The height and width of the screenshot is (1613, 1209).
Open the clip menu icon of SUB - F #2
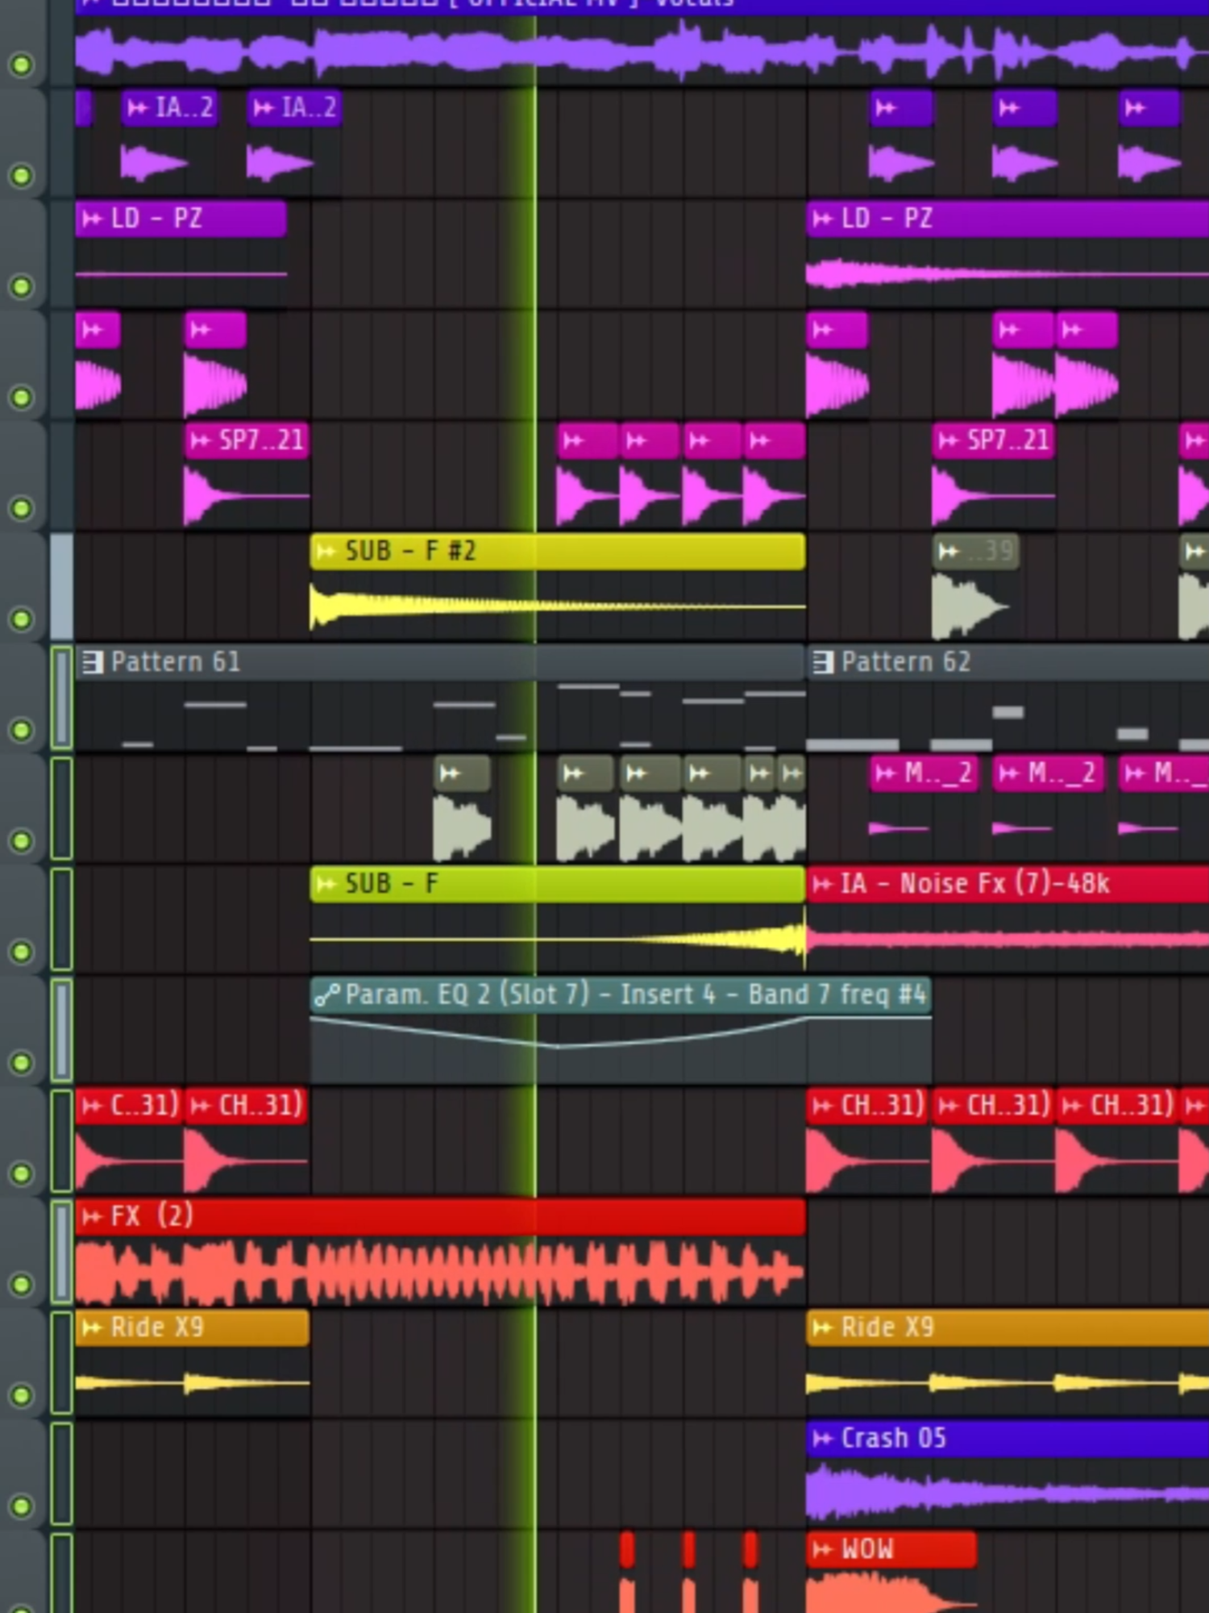[x=326, y=552]
